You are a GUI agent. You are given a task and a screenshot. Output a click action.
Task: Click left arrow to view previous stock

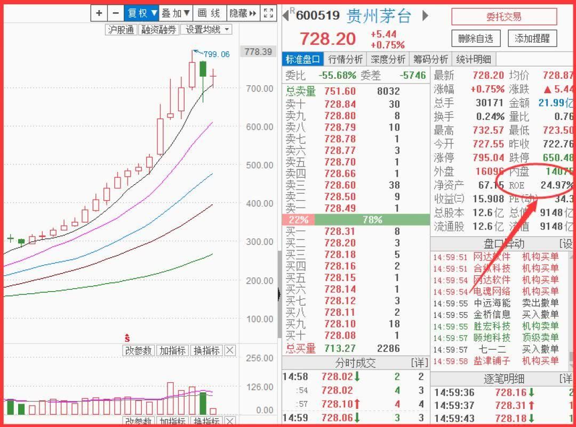285,16
